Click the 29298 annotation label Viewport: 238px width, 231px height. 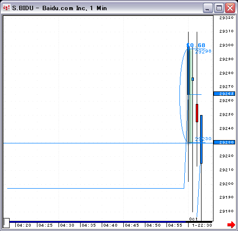click(203, 51)
